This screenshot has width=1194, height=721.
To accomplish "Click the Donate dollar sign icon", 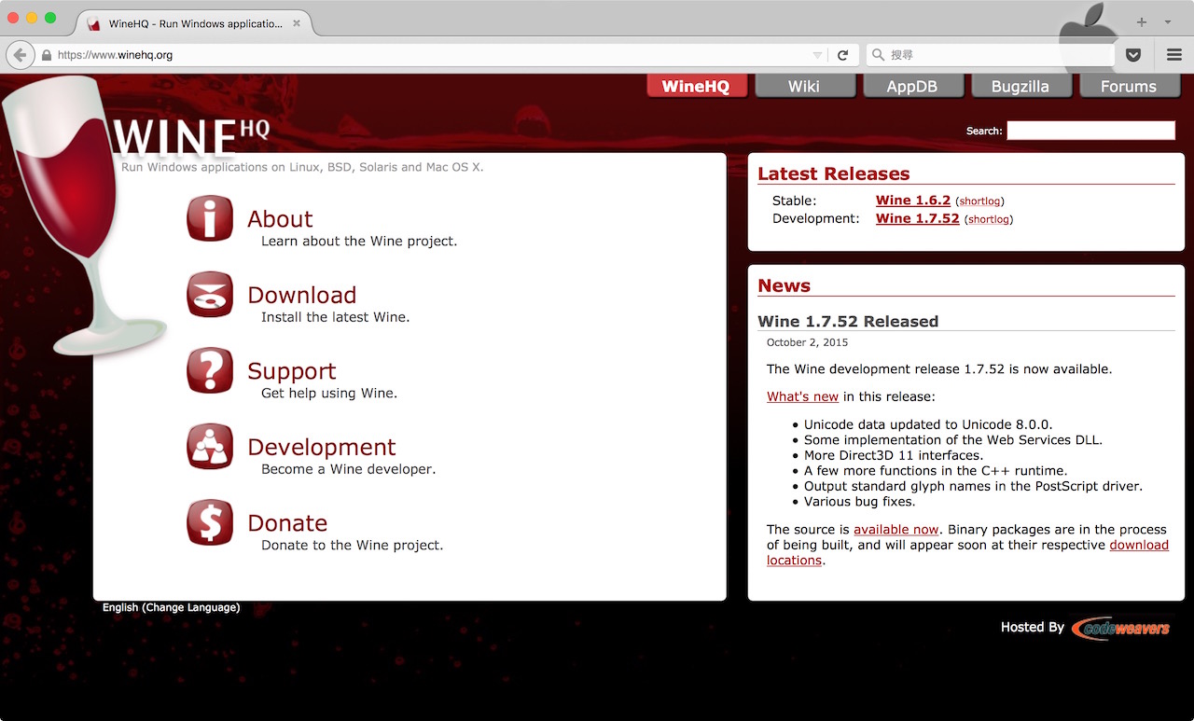I will coord(210,522).
